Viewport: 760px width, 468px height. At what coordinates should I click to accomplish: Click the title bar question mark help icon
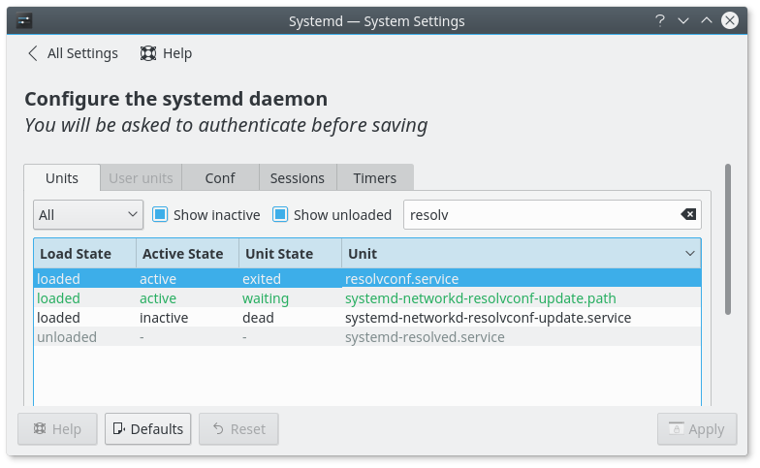tap(659, 20)
